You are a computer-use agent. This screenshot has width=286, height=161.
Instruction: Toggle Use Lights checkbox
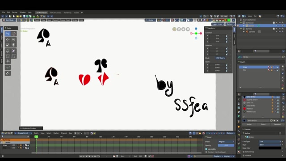(206, 149)
